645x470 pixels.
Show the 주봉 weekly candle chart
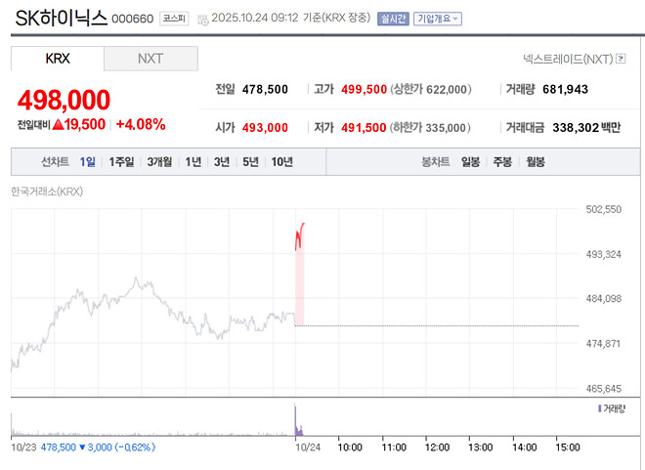tap(502, 162)
